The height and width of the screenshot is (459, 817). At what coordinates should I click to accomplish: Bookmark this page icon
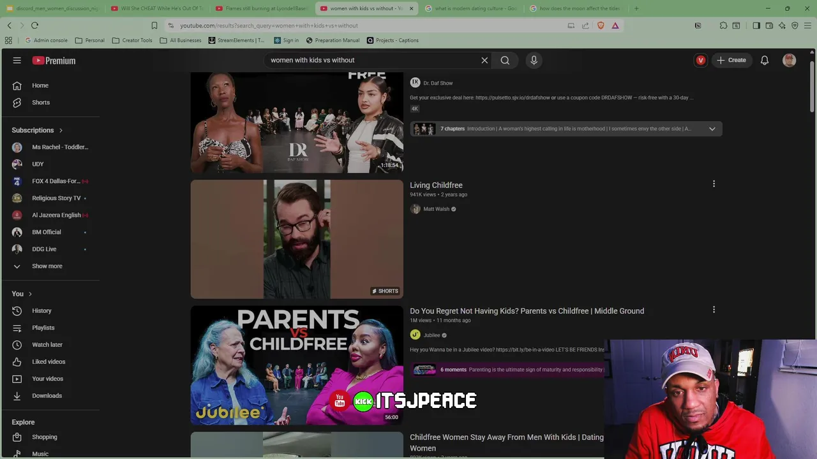click(x=154, y=25)
